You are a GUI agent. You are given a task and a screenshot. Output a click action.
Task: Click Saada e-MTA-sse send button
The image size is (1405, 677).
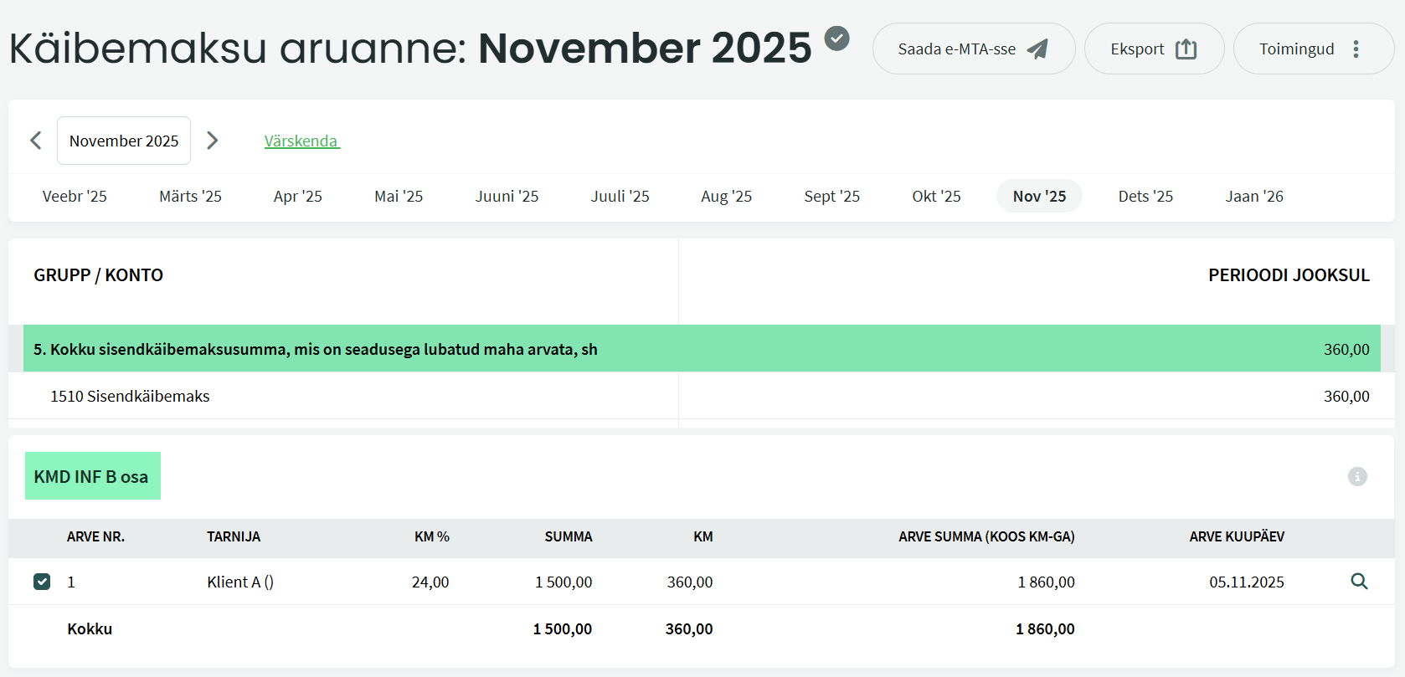click(x=973, y=49)
